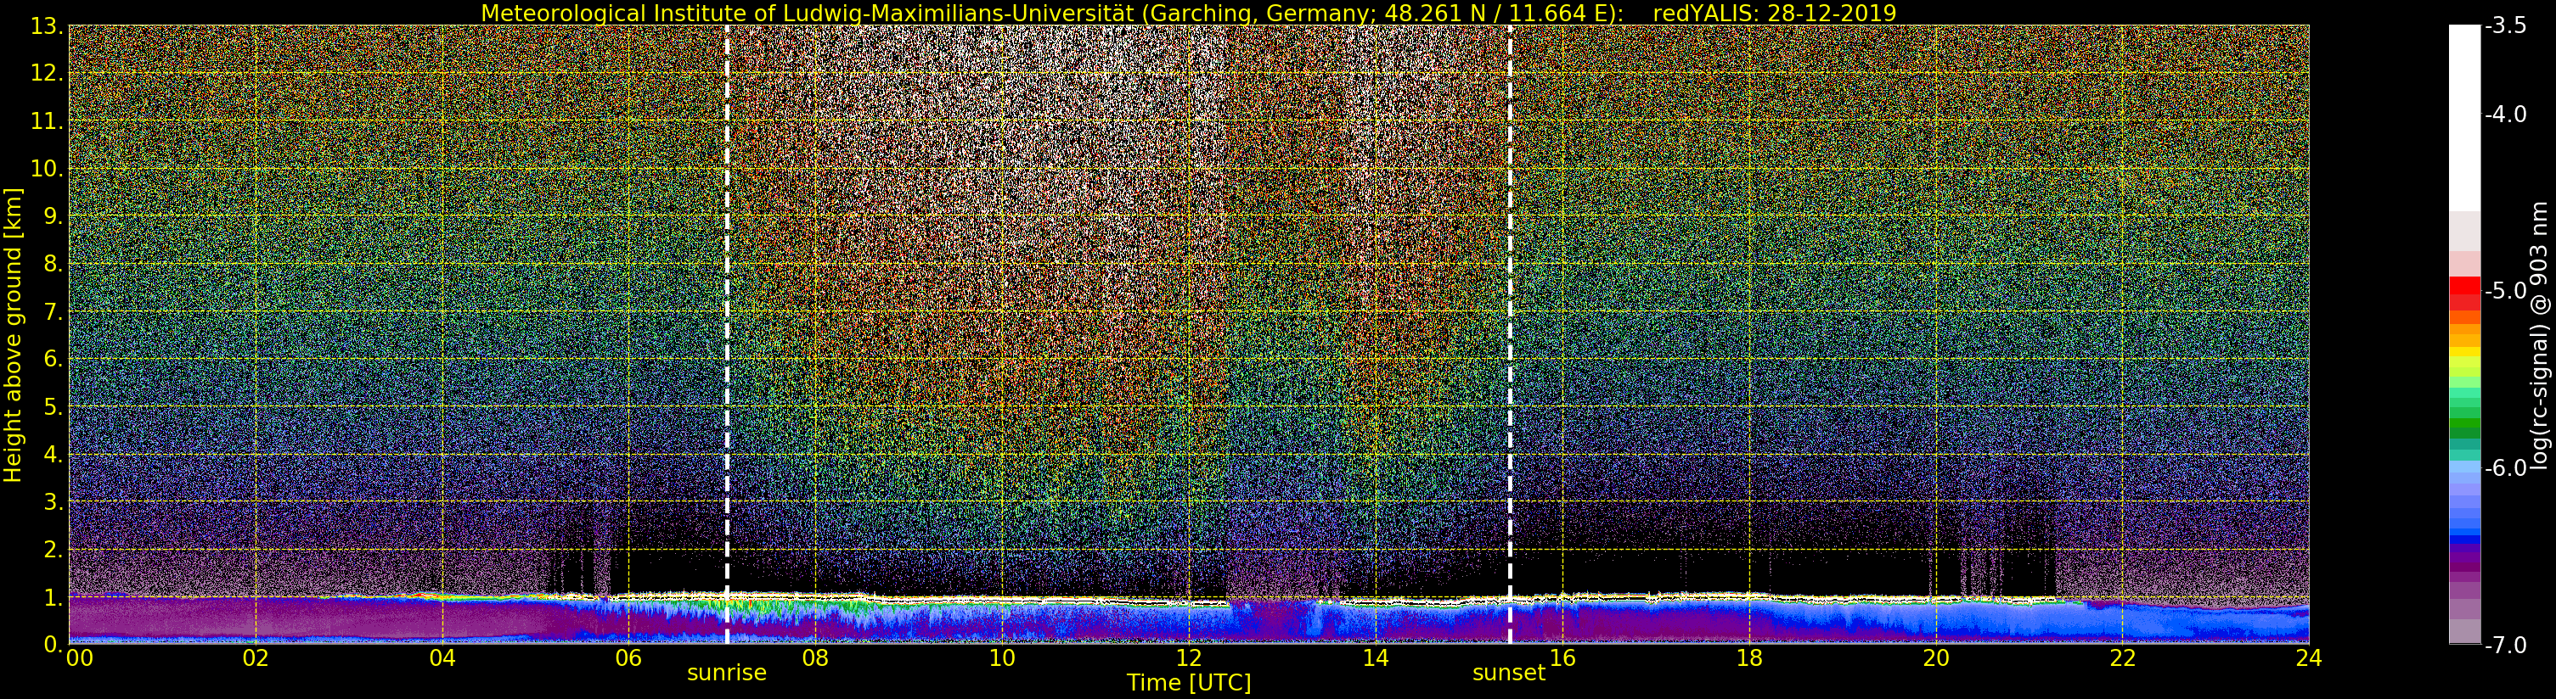2556x699 pixels.
Task: Click the height axis tick 9.
Action: [x=53, y=216]
